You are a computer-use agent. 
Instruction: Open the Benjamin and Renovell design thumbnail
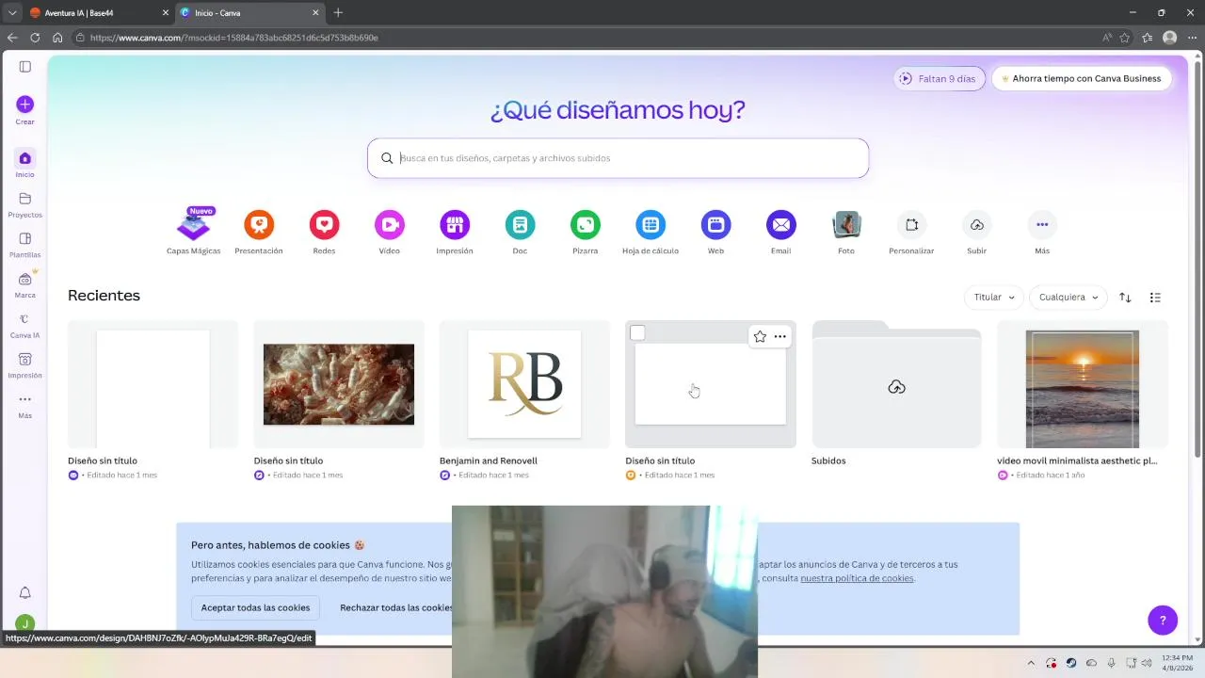pyautogui.click(x=524, y=384)
